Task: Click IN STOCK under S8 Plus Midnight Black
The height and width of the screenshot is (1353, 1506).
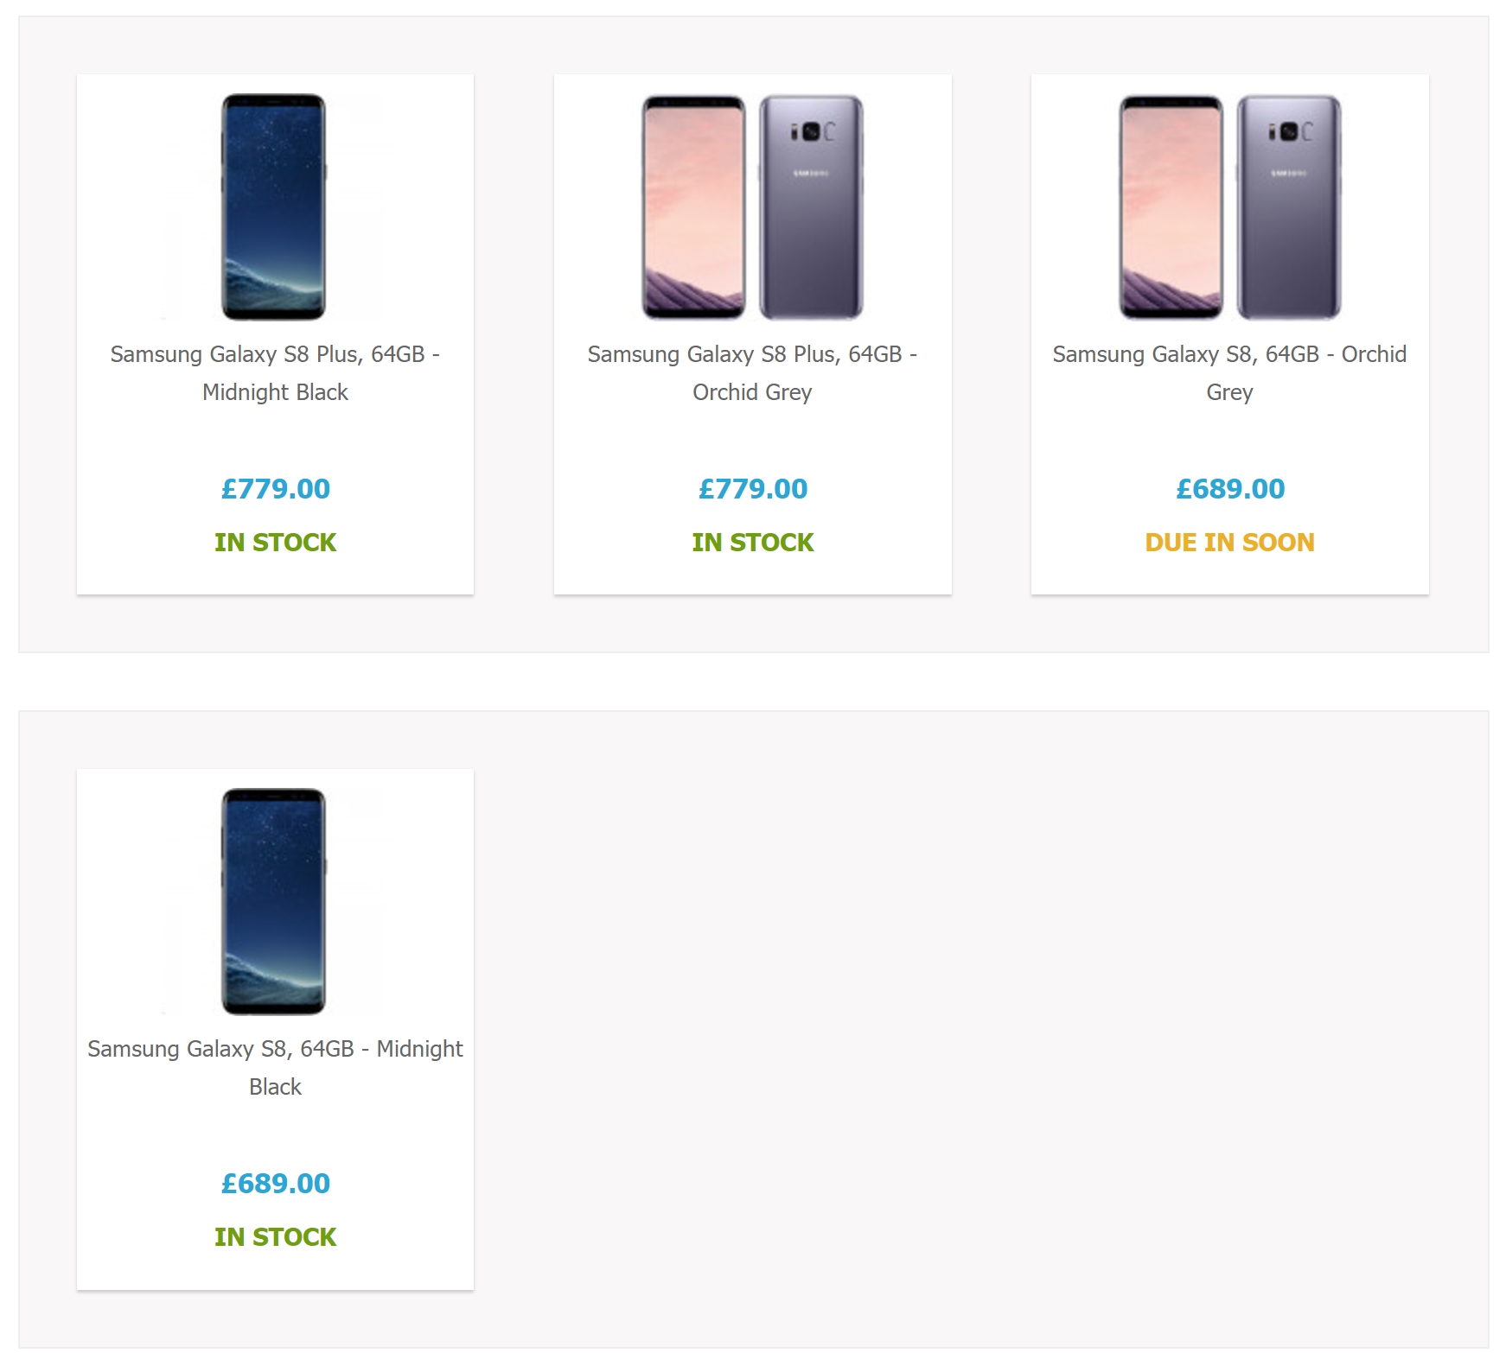Action: click(275, 543)
